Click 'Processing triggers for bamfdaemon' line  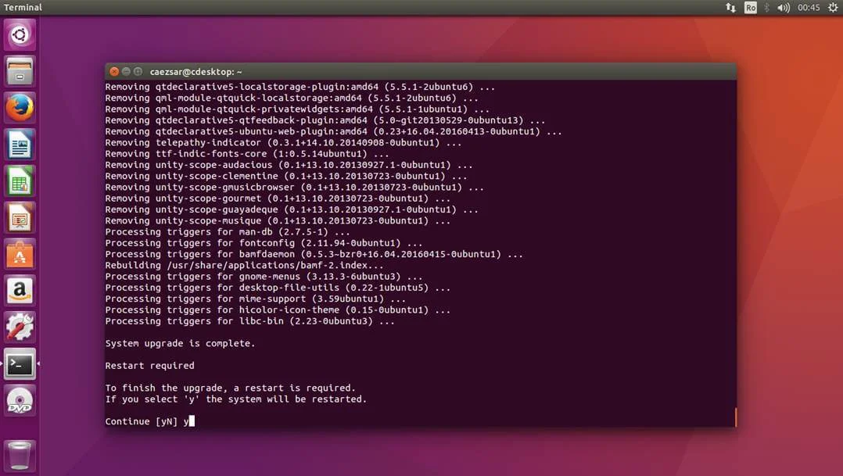(314, 254)
